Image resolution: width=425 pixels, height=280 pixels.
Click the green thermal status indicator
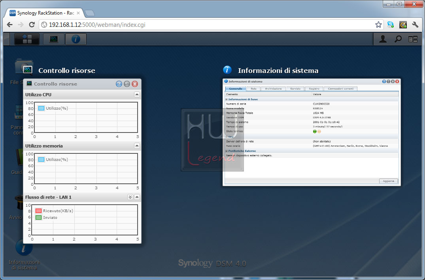tap(315, 131)
